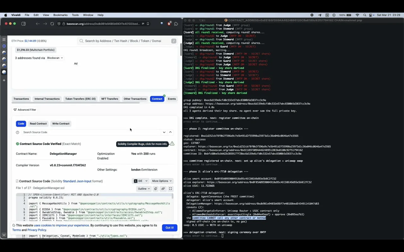Open reader view icon in address bar

143,24
